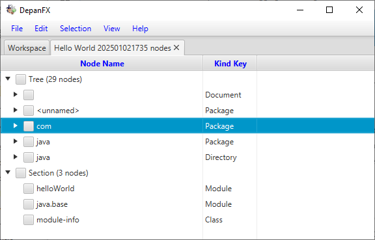Screen dimensions: 375x240
Task: Check the helloWorld module checkbox
Action: point(29,189)
